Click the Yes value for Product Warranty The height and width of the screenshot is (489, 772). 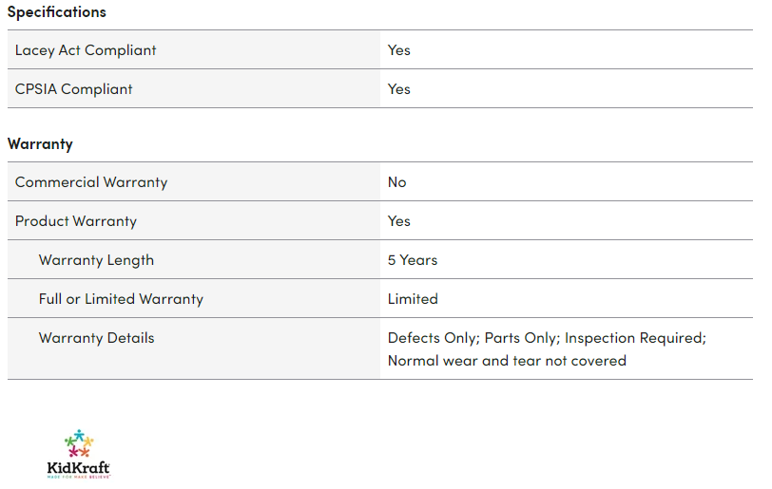pos(399,220)
